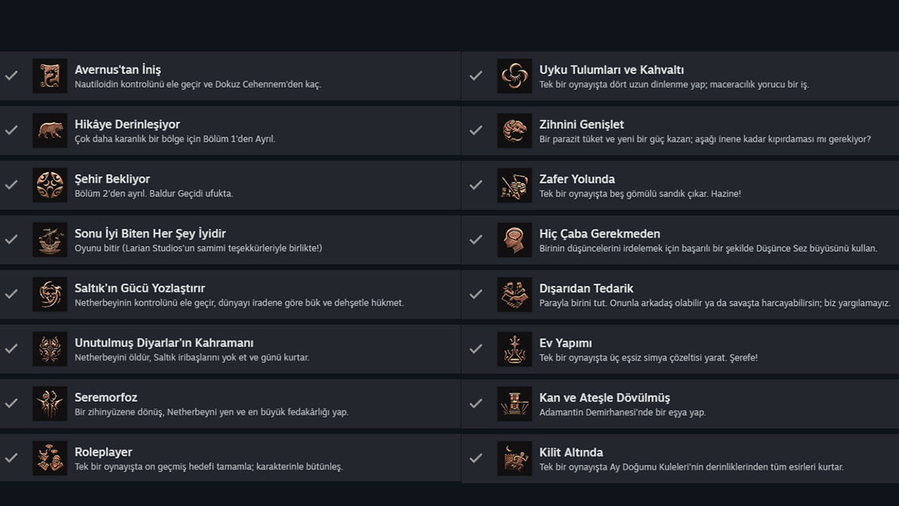Open the Uyku Tulumları ve Kahvaltı icon
This screenshot has height=506, width=899.
pyautogui.click(x=514, y=76)
